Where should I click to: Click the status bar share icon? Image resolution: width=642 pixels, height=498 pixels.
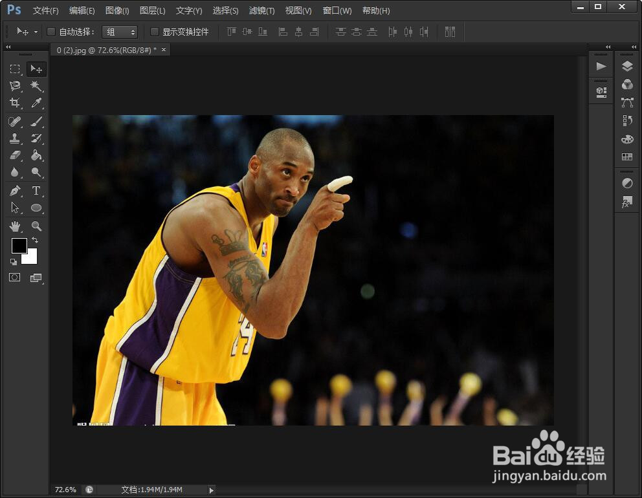pyautogui.click(x=89, y=490)
